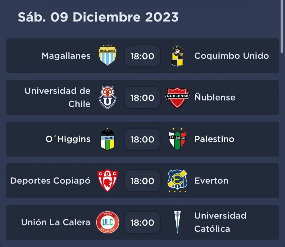This screenshot has width=285, height=247.
Task: Select the Universidad Católica pennant crest
Action: 178,222
